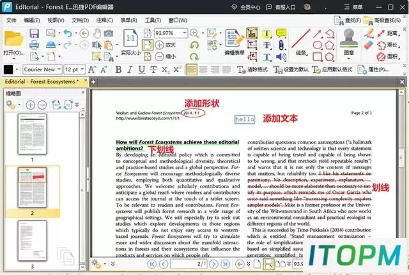Screen dimensions: 409x275
Task: Select the rectangle shape tool
Action: 317,57
